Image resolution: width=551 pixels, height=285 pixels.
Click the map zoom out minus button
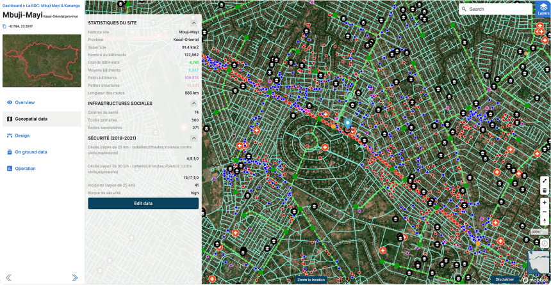[545, 212]
